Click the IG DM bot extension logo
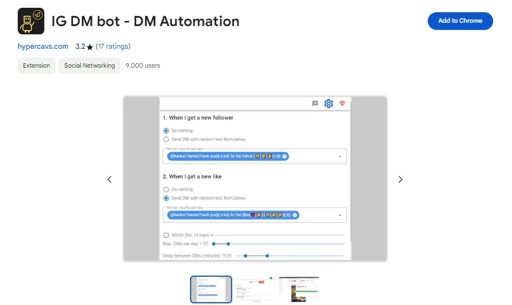Viewport: 512px width, 305px height. coord(31,21)
